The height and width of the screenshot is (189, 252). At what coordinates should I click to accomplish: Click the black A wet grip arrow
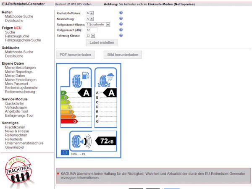click(110, 93)
